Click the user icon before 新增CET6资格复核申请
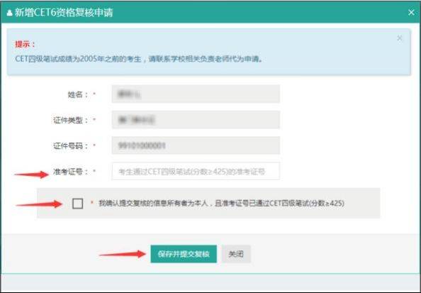 [x=10, y=13]
